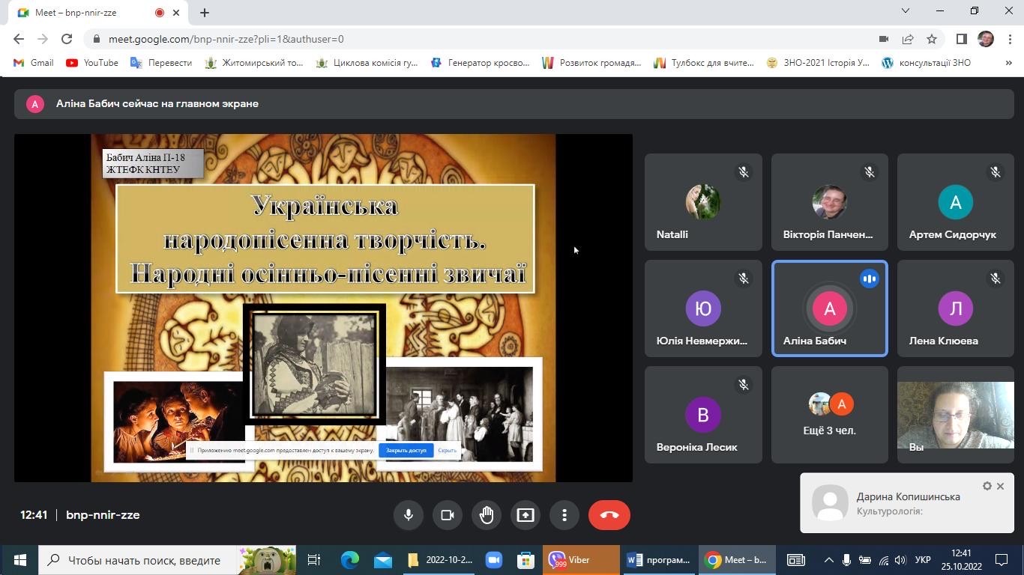
Task: Select the Артем Сидорчук participant tile
Action: click(x=955, y=202)
